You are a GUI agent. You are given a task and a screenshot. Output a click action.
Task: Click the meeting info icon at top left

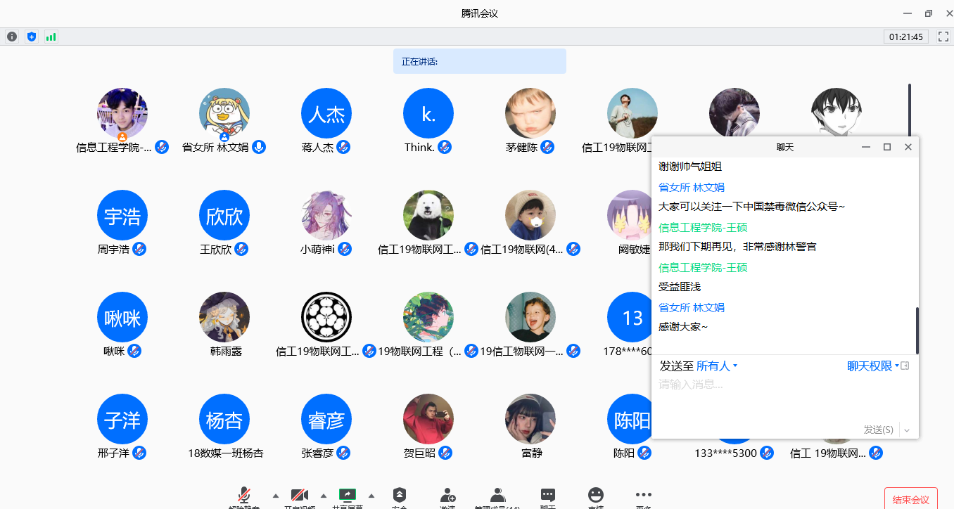12,37
